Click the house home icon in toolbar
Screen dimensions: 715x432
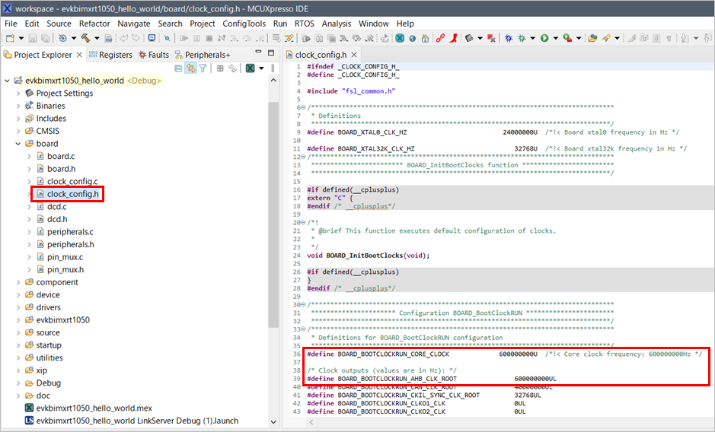[426, 38]
